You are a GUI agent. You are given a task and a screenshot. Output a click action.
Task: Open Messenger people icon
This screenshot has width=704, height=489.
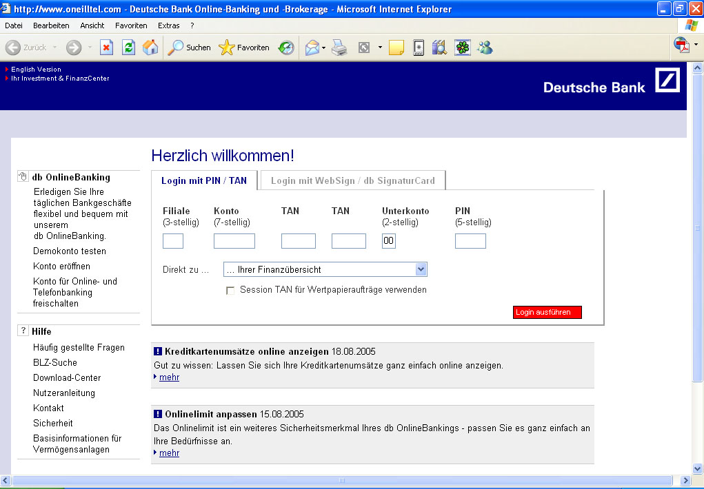point(485,47)
